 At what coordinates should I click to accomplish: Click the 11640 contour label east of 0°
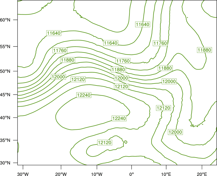click(143, 24)
